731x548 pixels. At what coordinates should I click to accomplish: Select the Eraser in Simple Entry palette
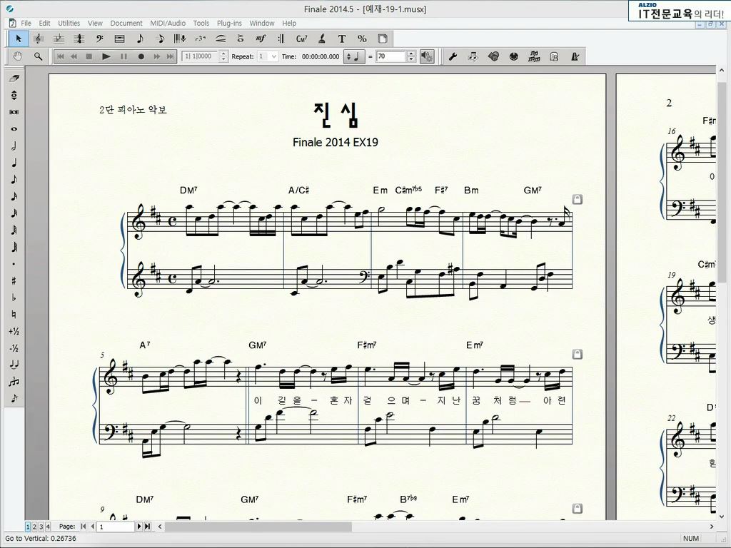[14, 78]
